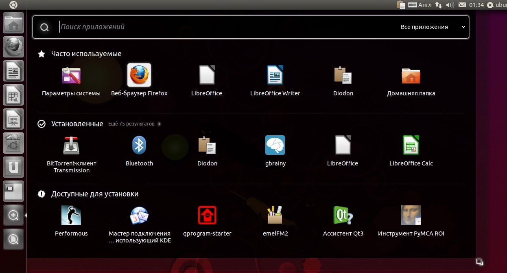Open the clipboard indicator in the top panel
The image size is (507, 273).
pyautogui.click(x=401, y=5)
